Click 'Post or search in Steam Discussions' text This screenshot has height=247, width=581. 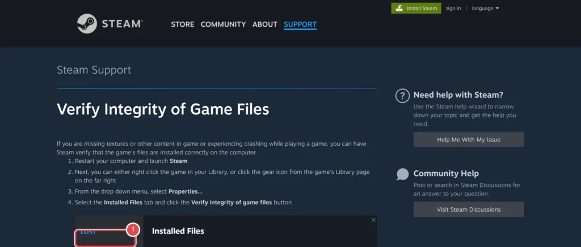[467, 189]
